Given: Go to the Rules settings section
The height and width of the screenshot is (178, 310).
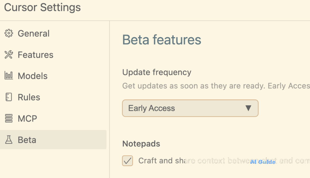Looking at the screenshot, I should 29,97.
